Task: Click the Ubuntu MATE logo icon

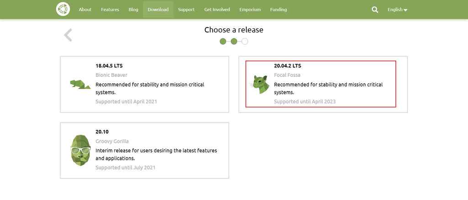Action: click(63, 9)
